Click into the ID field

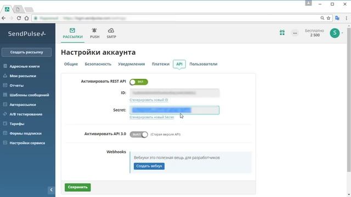pyautogui.click(x=174, y=93)
